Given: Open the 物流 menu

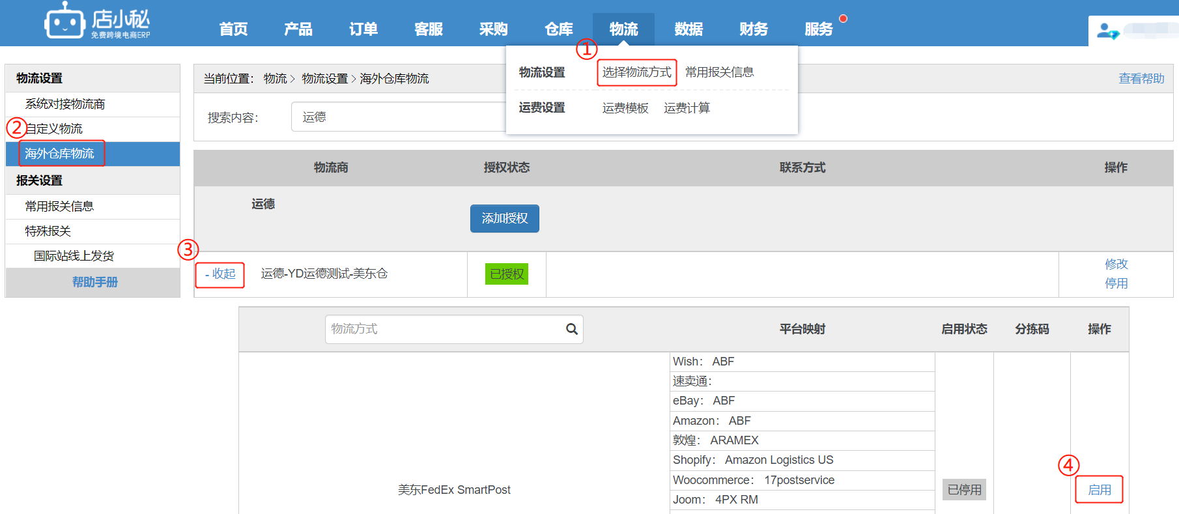Looking at the screenshot, I should 624,29.
